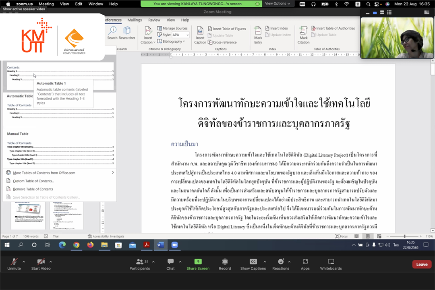Open the Search tool in the Word ribbon
The height and width of the screenshot is (290, 435).
pyautogui.click(x=112, y=33)
